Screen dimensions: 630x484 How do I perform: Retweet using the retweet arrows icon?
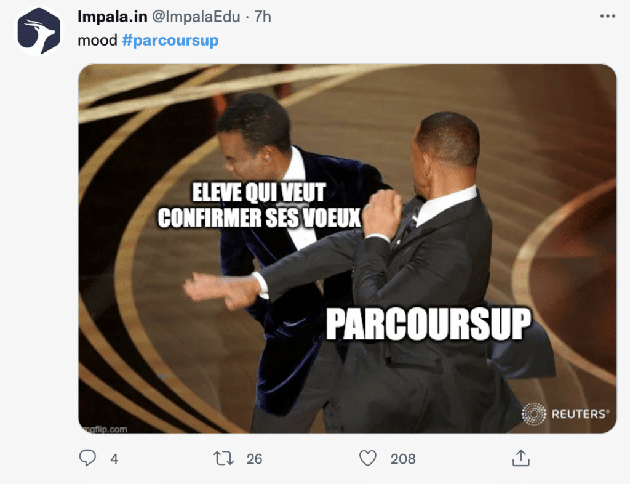[223, 458]
